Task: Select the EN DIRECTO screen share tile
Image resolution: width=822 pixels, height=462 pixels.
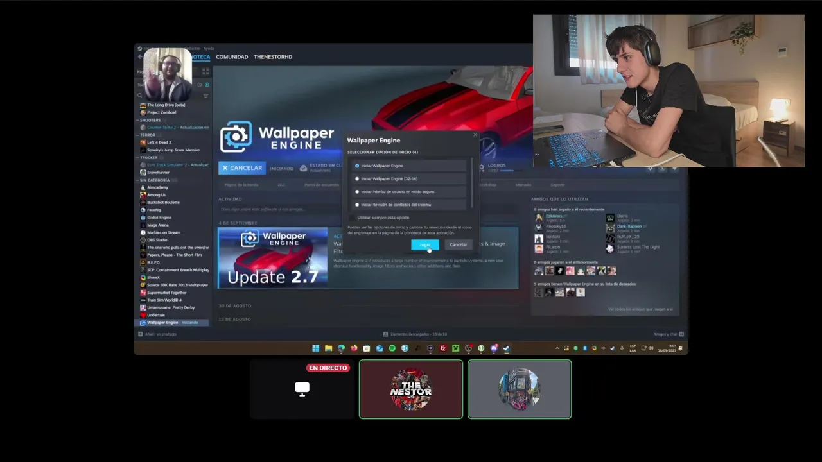Action: pyautogui.click(x=302, y=389)
